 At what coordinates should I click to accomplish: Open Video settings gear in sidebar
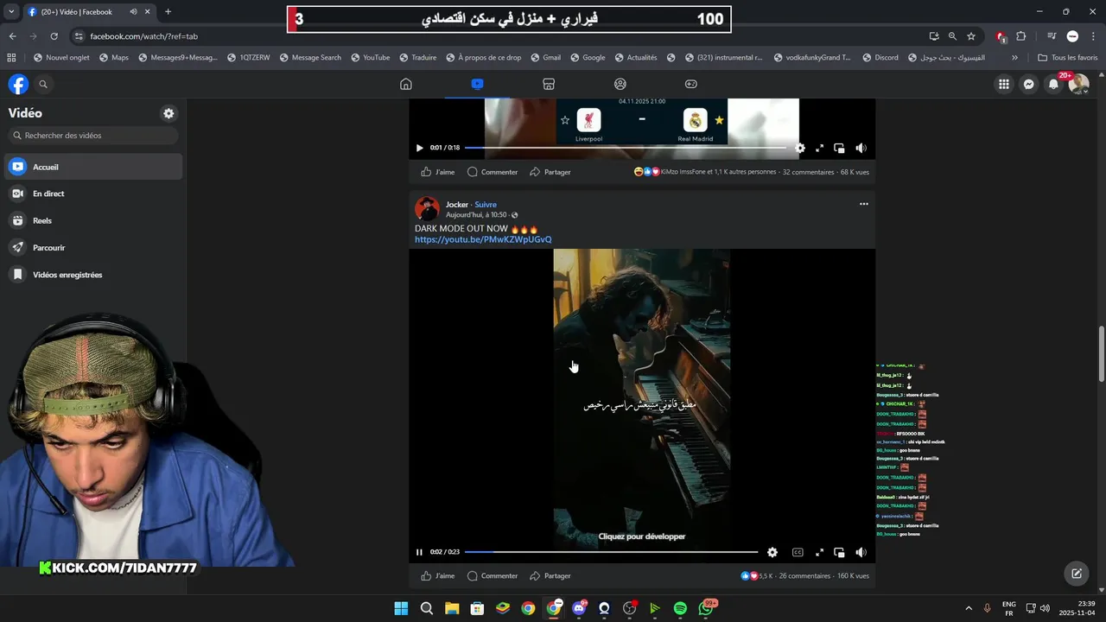point(168,113)
